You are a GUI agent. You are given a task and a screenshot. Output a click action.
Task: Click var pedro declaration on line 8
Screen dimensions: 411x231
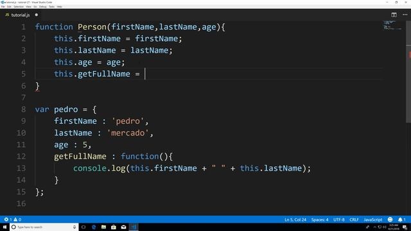(x=57, y=109)
